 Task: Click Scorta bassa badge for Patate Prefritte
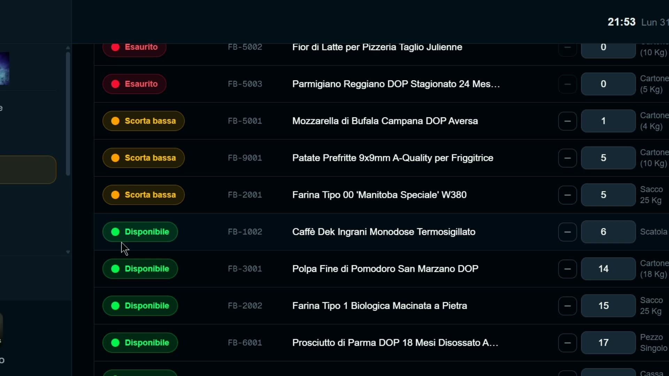tap(143, 158)
